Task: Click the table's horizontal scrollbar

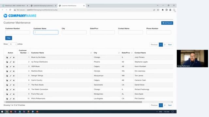Action: 74,102
